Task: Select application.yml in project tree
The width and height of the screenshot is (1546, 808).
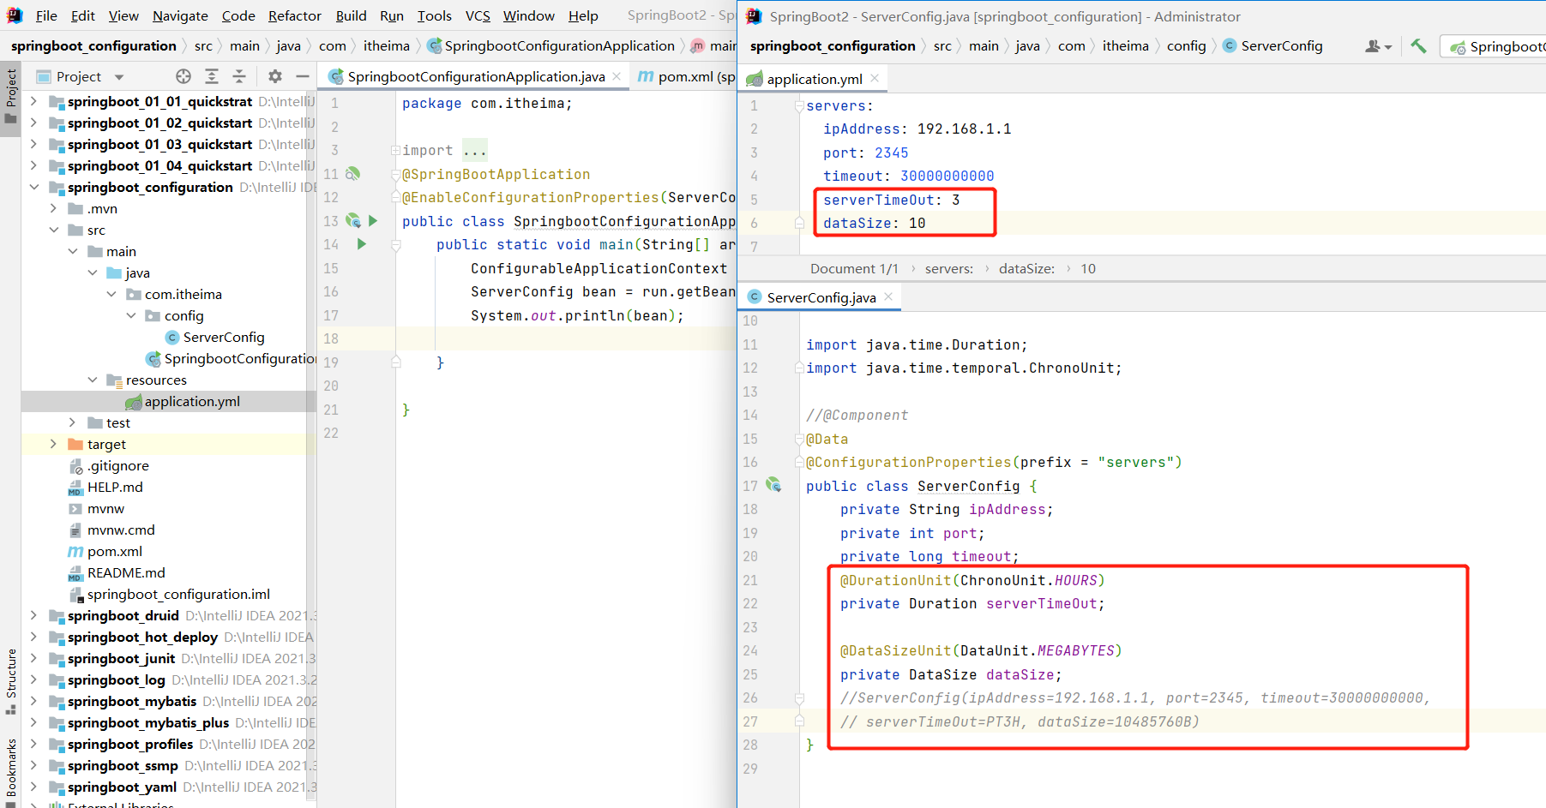Action: coord(192,401)
